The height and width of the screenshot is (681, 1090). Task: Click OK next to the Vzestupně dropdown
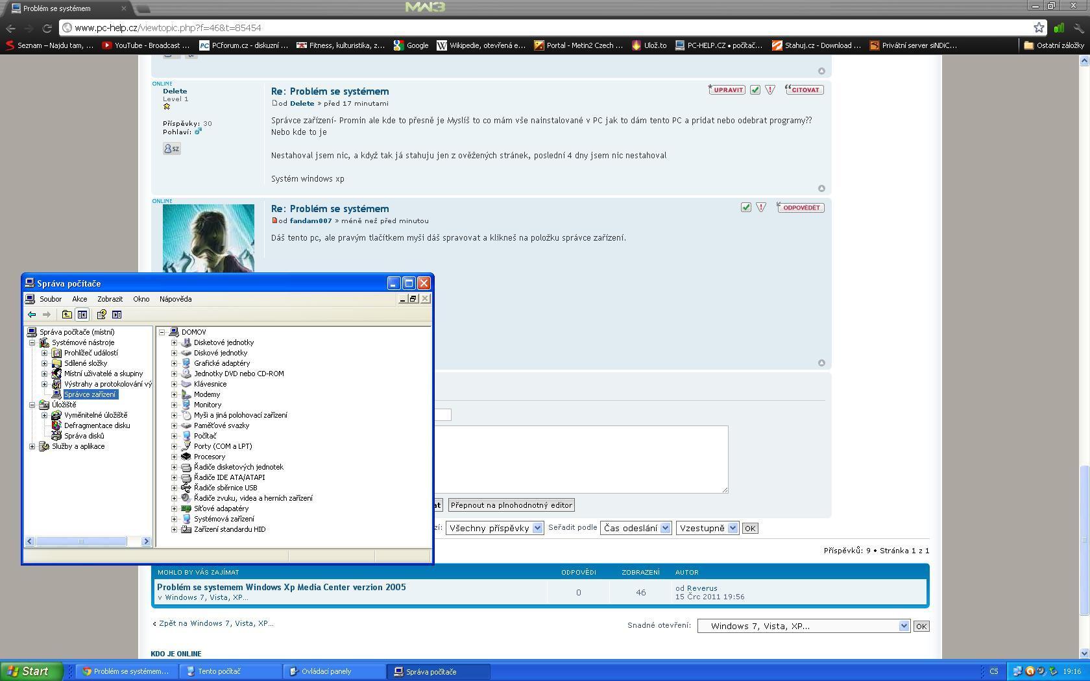(750, 529)
